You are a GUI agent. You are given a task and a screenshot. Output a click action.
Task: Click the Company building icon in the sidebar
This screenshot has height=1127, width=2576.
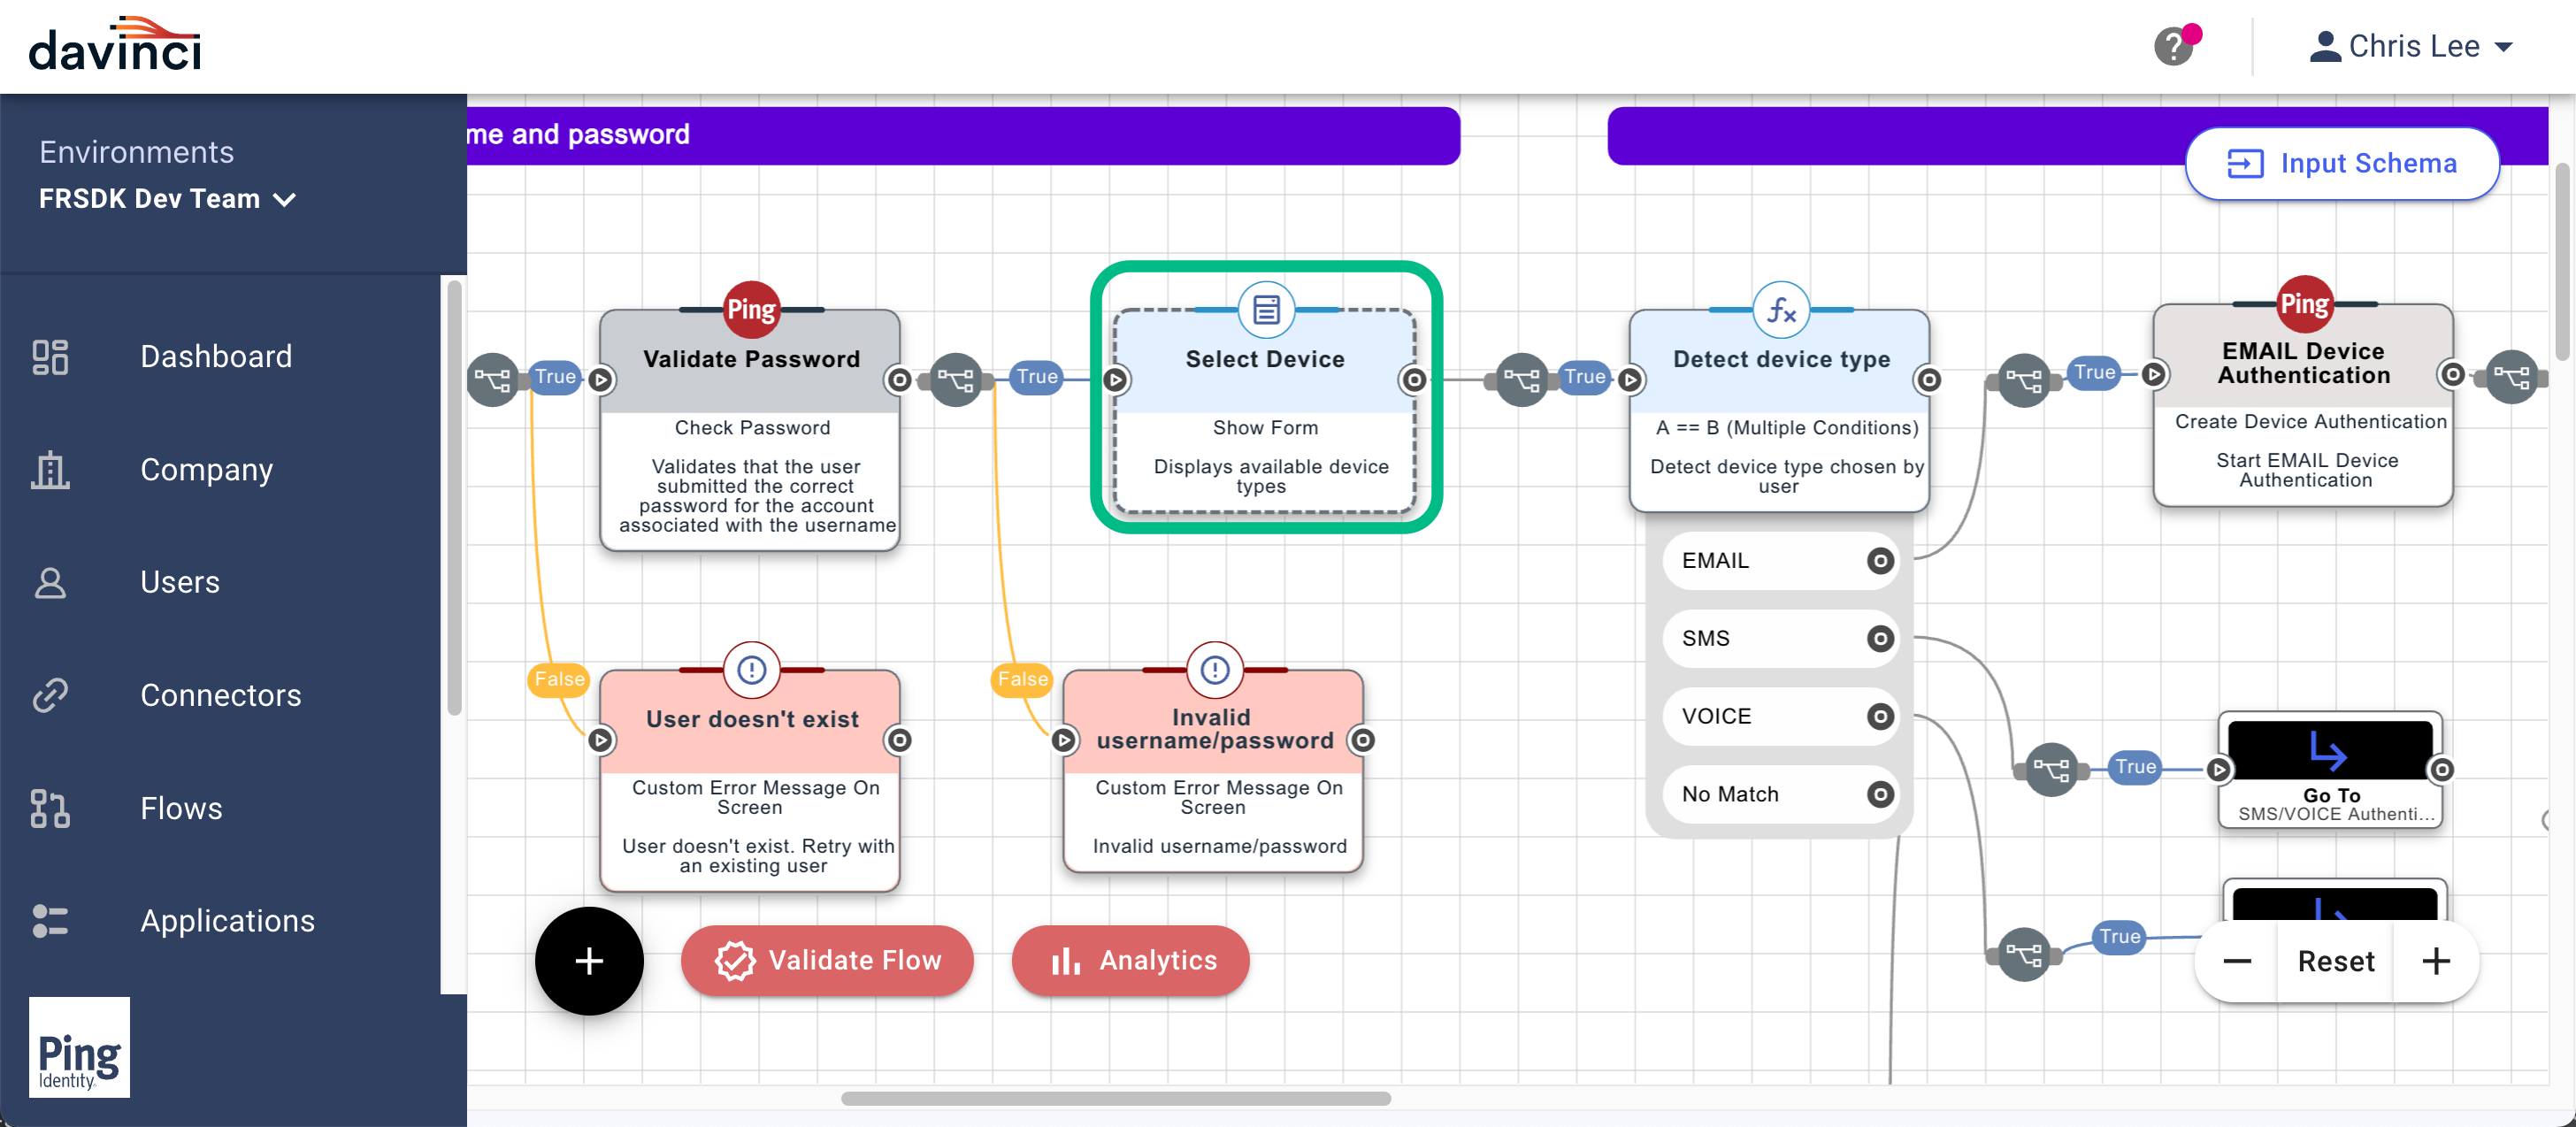pos(51,470)
